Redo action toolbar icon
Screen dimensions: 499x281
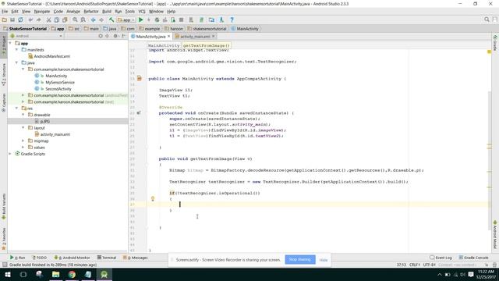coord(38,20)
